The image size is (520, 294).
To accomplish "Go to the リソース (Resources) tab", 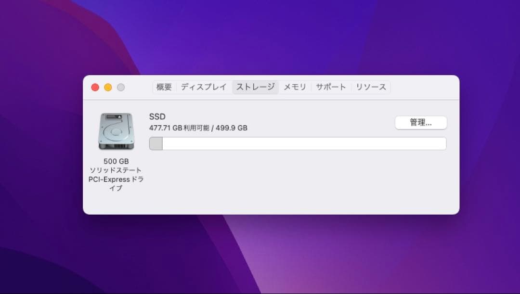I will click(x=371, y=87).
